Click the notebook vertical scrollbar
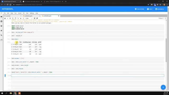 (166, 50)
